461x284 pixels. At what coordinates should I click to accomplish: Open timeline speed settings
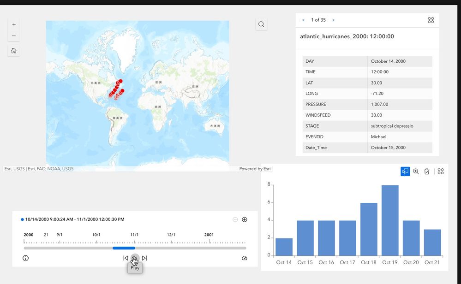244,258
